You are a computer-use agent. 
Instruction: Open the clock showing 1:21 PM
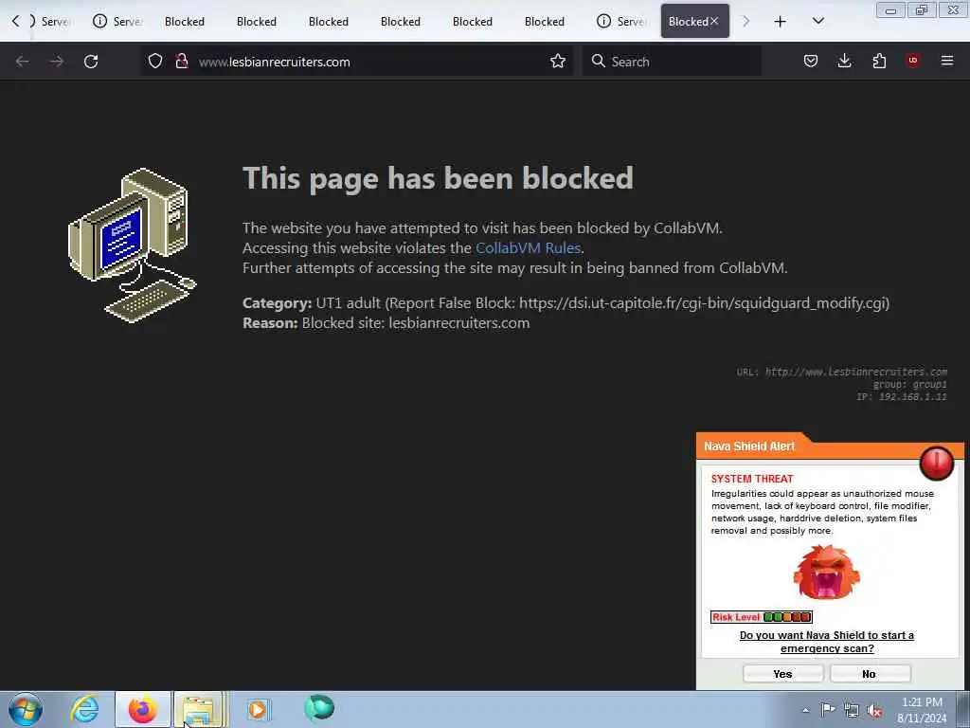pyautogui.click(x=922, y=702)
